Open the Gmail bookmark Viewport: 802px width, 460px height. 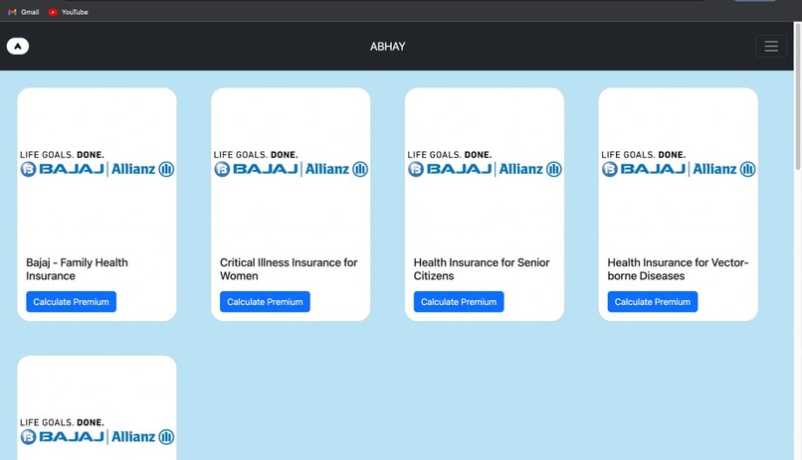pos(24,12)
